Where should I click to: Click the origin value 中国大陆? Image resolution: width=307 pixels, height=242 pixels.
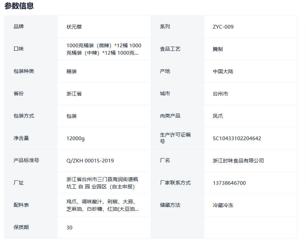tap(223, 71)
